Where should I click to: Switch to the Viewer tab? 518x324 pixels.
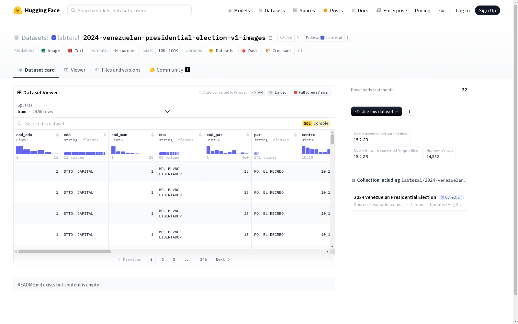pyautogui.click(x=75, y=70)
